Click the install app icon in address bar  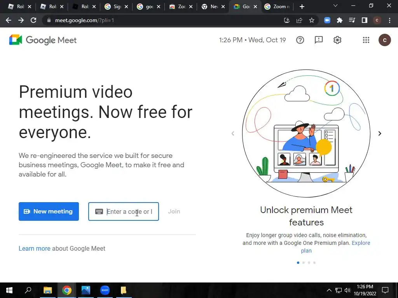point(286,20)
